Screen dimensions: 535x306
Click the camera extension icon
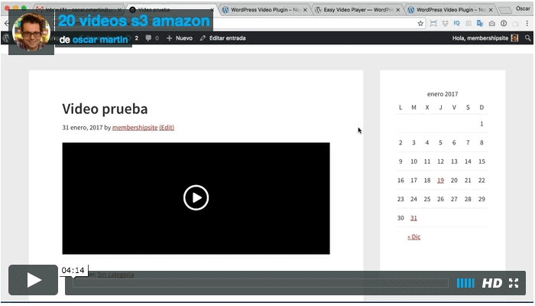(x=491, y=24)
